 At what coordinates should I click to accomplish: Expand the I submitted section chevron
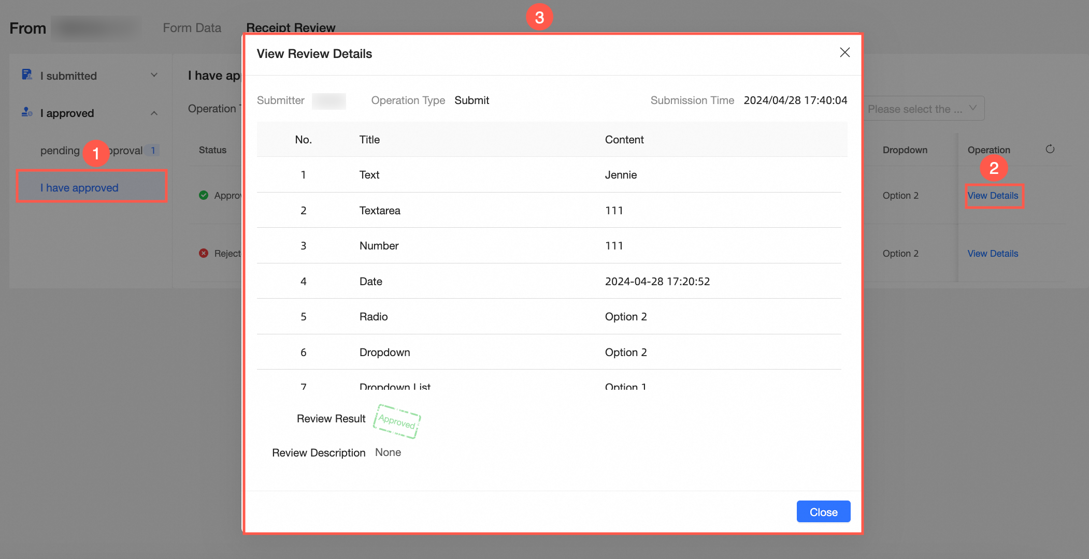coord(154,75)
